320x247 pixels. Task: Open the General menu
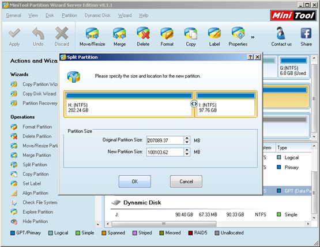tap(13, 16)
